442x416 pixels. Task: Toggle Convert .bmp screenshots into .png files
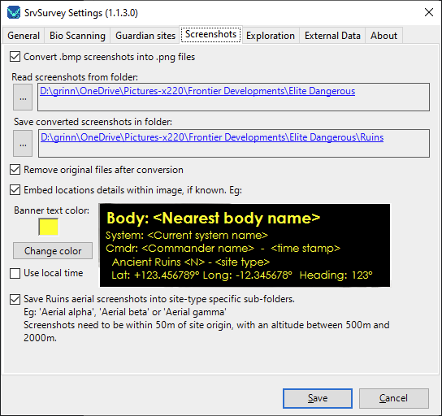click(x=15, y=57)
